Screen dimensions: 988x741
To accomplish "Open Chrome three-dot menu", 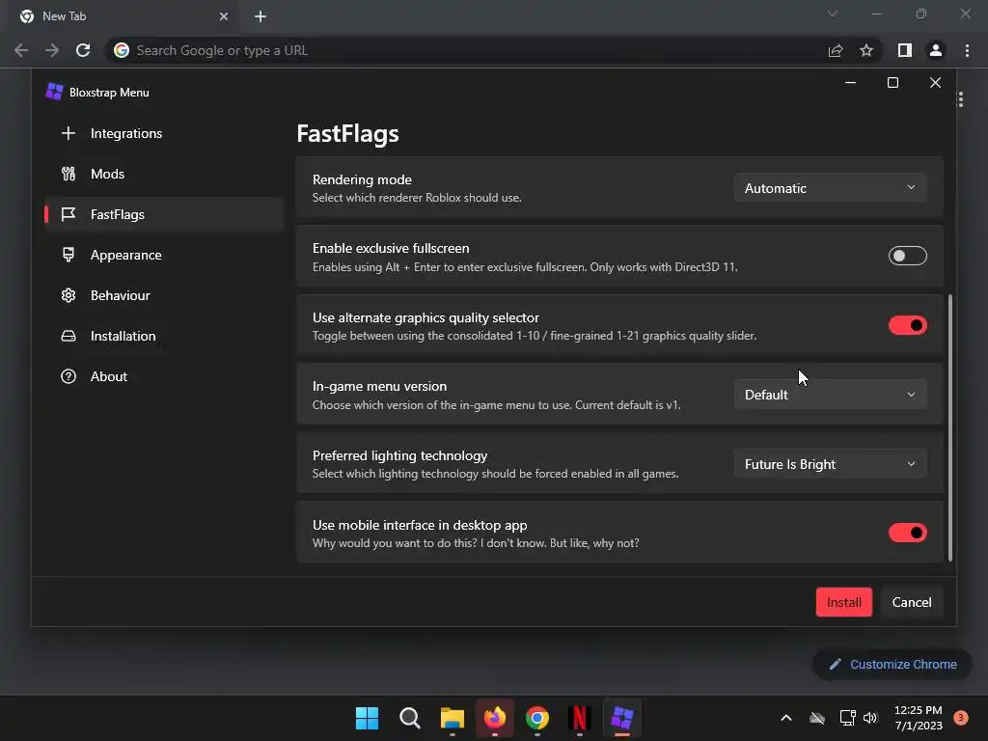I will click(x=967, y=50).
